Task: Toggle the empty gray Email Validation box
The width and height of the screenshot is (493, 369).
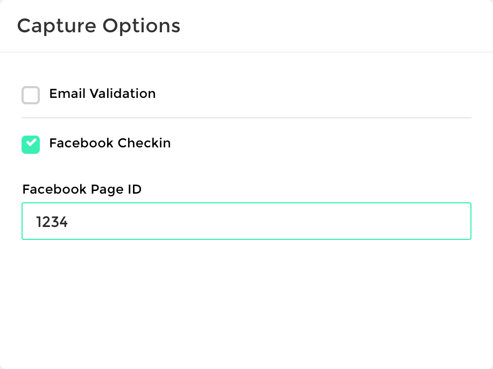Action: pyautogui.click(x=31, y=95)
